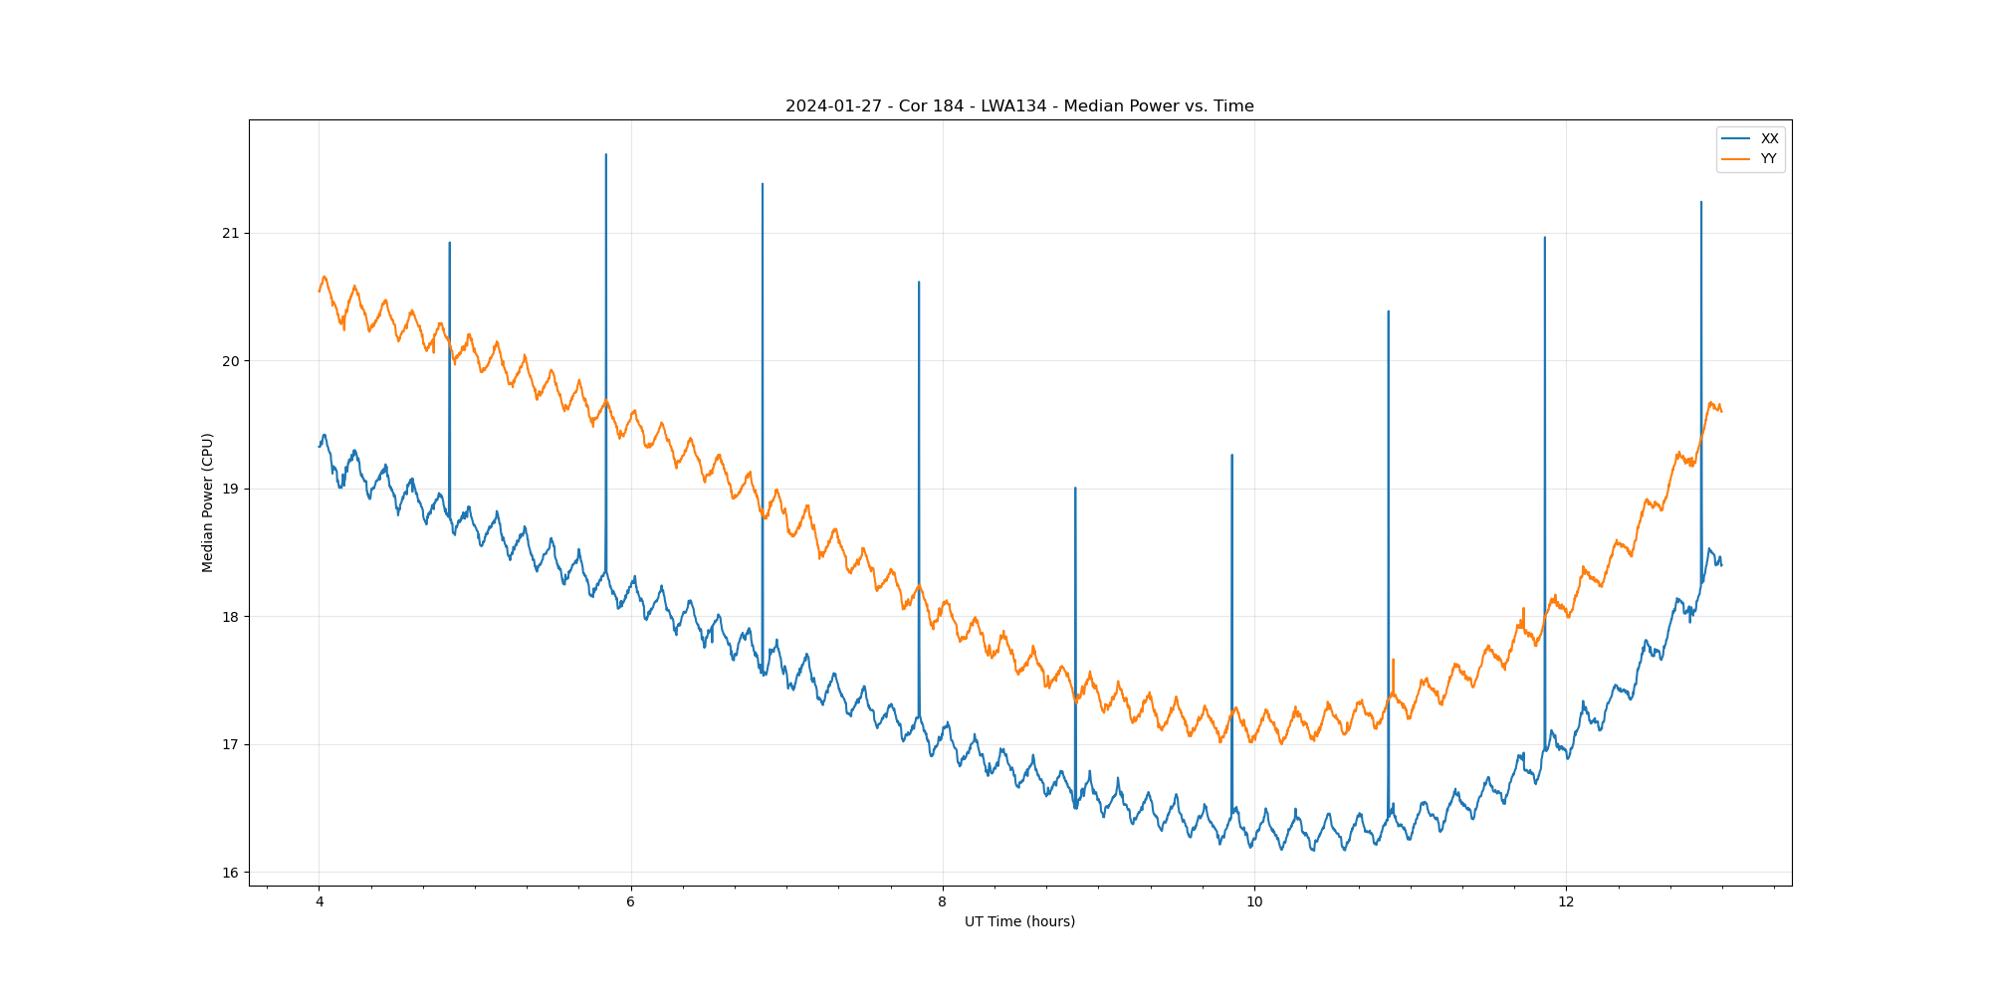Click the peak of the tallest blue spike
Image resolution: width=1991 pixels, height=995 pixels.
pyautogui.click(x=605, y=155)
